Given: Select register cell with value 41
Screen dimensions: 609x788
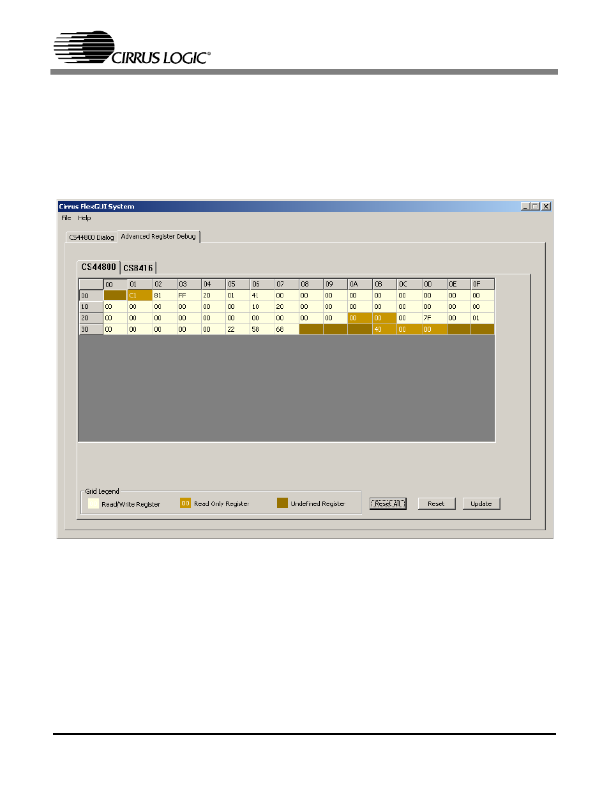Looking at the screenshot, I should 262,295.
